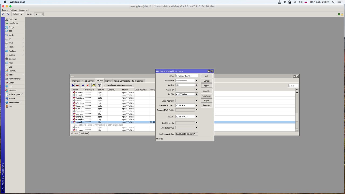Toggle the Safe Mode button

pyautogui.click(x=18, y=14)
